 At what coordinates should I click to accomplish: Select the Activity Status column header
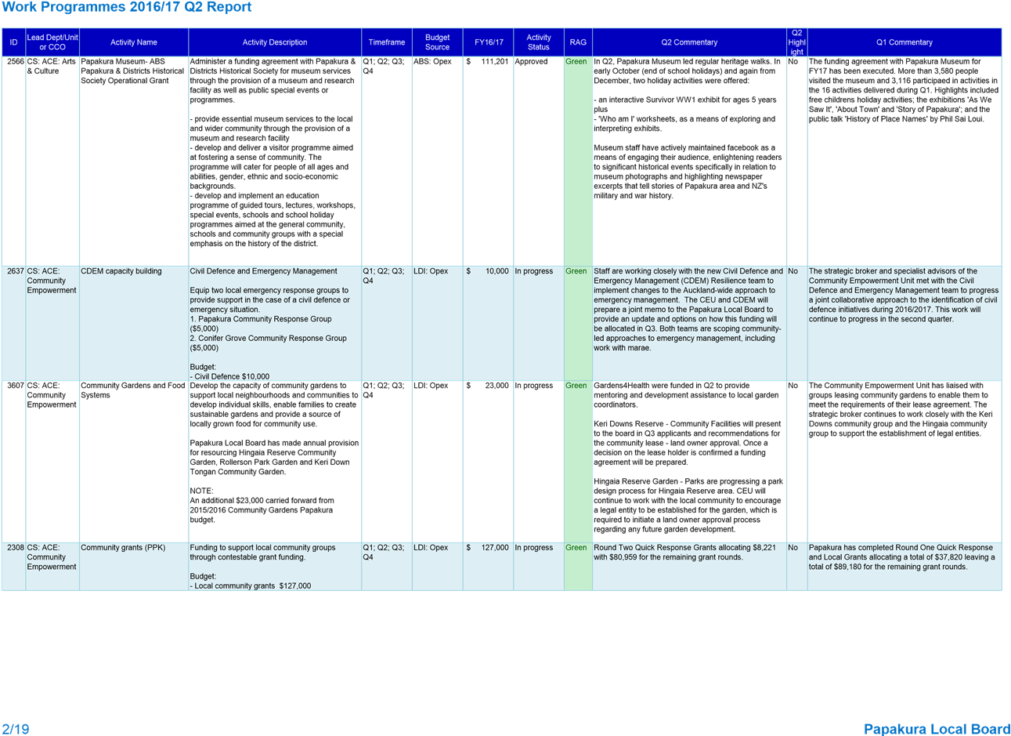pos(539,42)
